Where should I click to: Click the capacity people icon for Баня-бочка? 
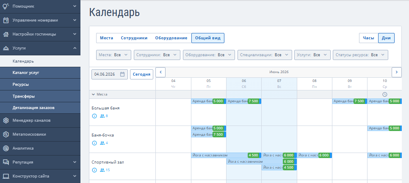[x=102, y=143]
